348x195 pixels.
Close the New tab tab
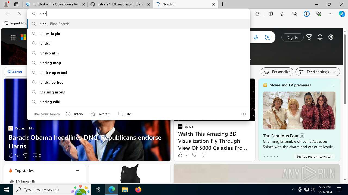pos(213,4)
